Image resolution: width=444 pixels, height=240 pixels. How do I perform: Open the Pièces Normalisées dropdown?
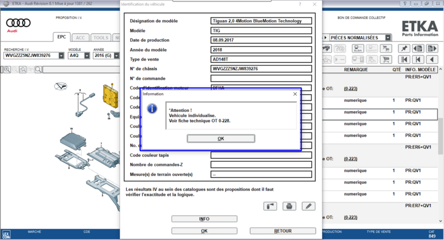[x=388, y=37]
